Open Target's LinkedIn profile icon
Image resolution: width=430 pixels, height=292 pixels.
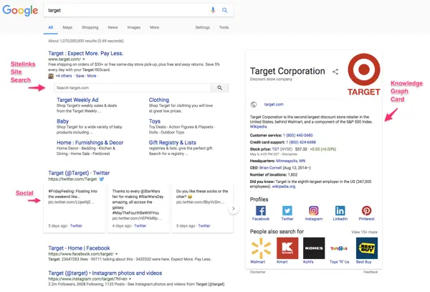coord(340,211)
